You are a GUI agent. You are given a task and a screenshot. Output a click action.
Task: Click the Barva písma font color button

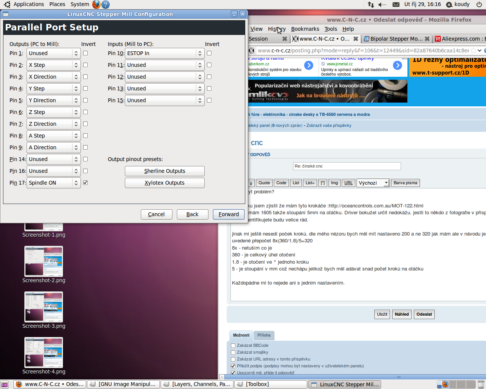(405, 183)
